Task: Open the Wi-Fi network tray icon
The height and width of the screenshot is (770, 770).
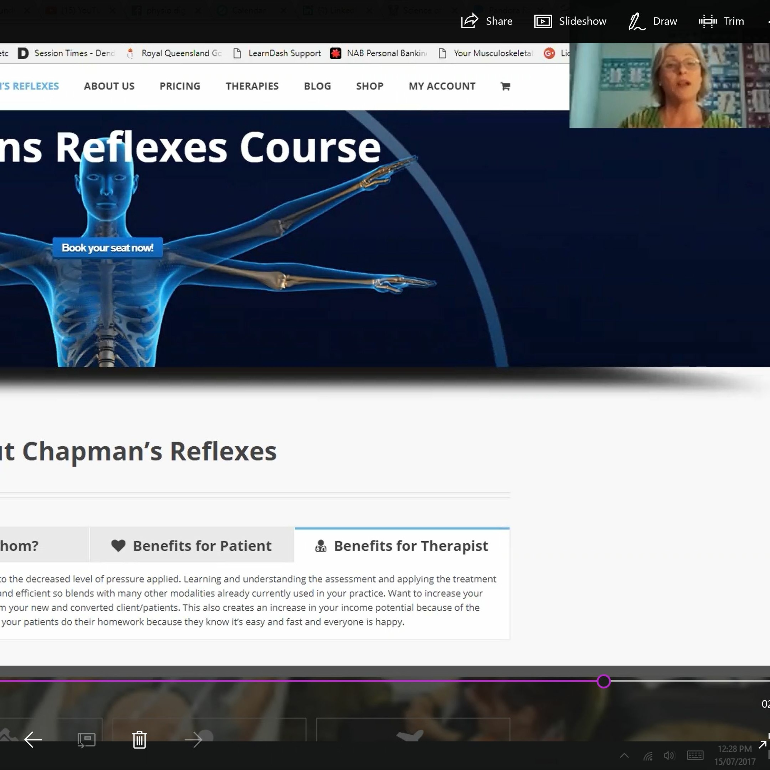Action: tap(648, 756)
